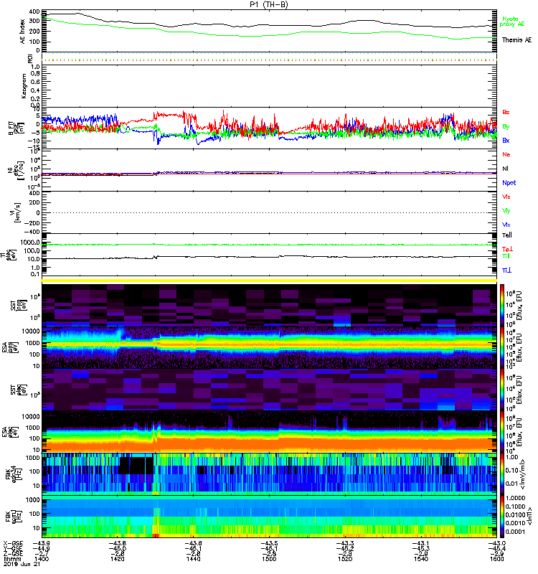
Task: Click the "<|mV/m|>" colorbar unit label
Action: point(523,474)
